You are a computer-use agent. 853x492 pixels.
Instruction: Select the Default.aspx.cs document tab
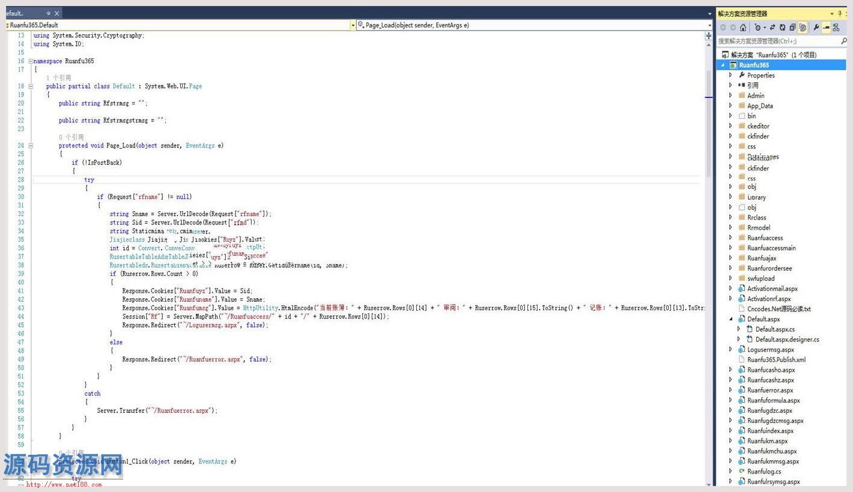(x=15, y=13)
